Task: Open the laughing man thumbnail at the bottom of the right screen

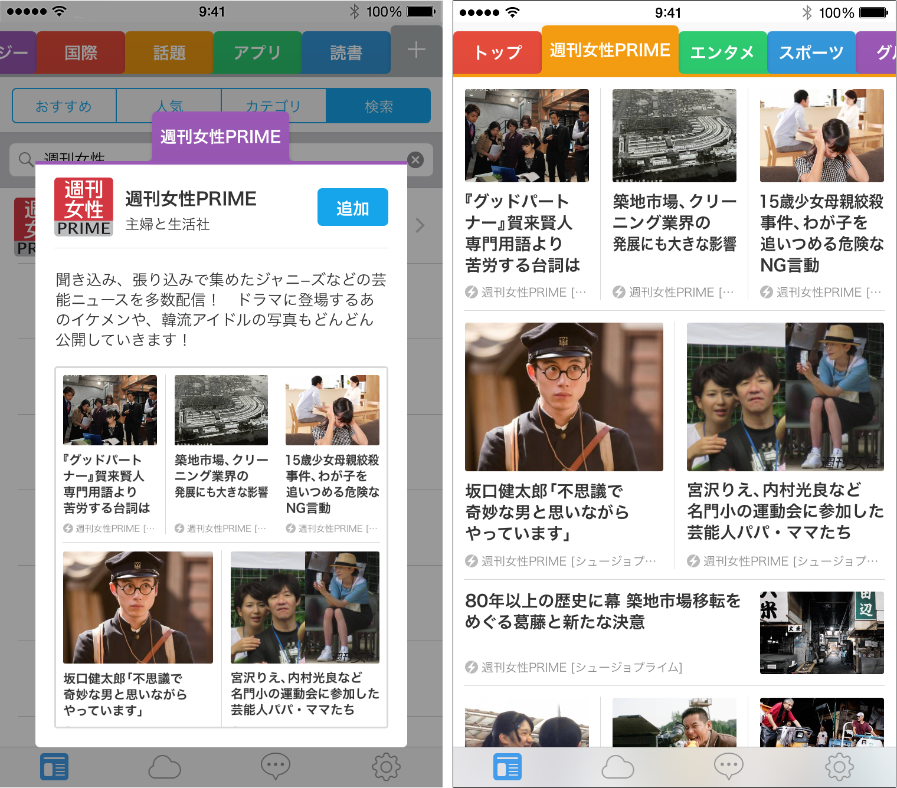Action: (x=675, y=723)
